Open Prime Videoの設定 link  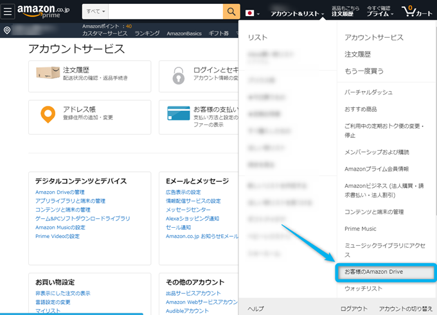pyautogui.click(x=57, y=236)
